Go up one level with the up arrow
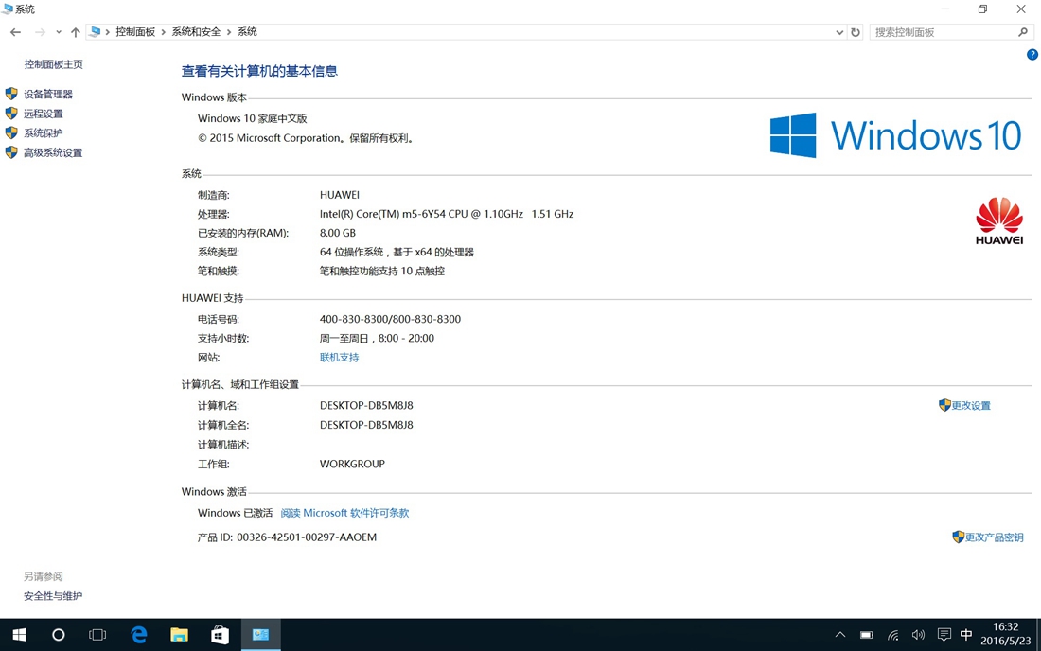 coord(75,32)
